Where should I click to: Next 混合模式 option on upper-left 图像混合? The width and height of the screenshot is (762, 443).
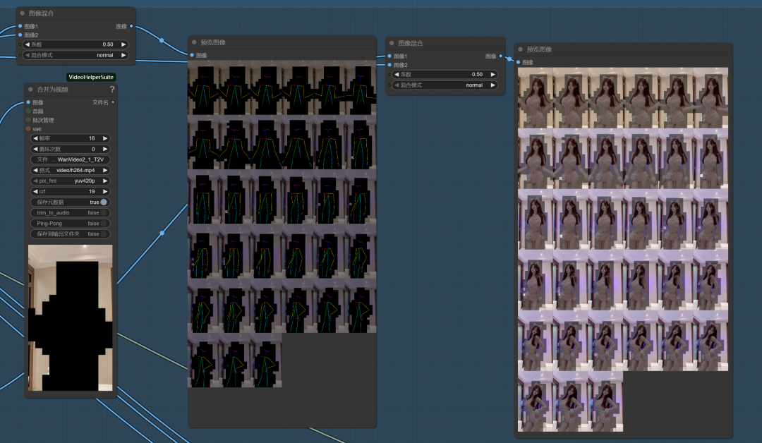[123, 55]
